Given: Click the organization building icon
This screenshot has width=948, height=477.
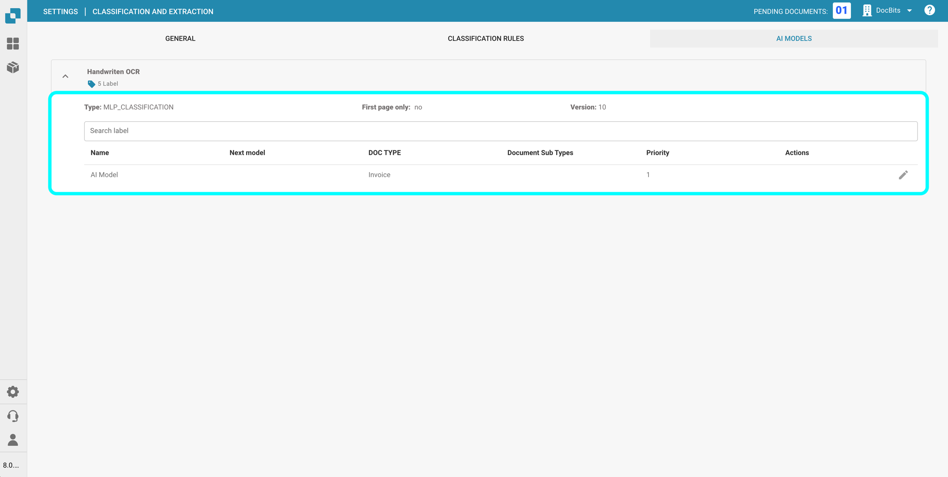Looking at the screenshot, I should pos(867,11).
